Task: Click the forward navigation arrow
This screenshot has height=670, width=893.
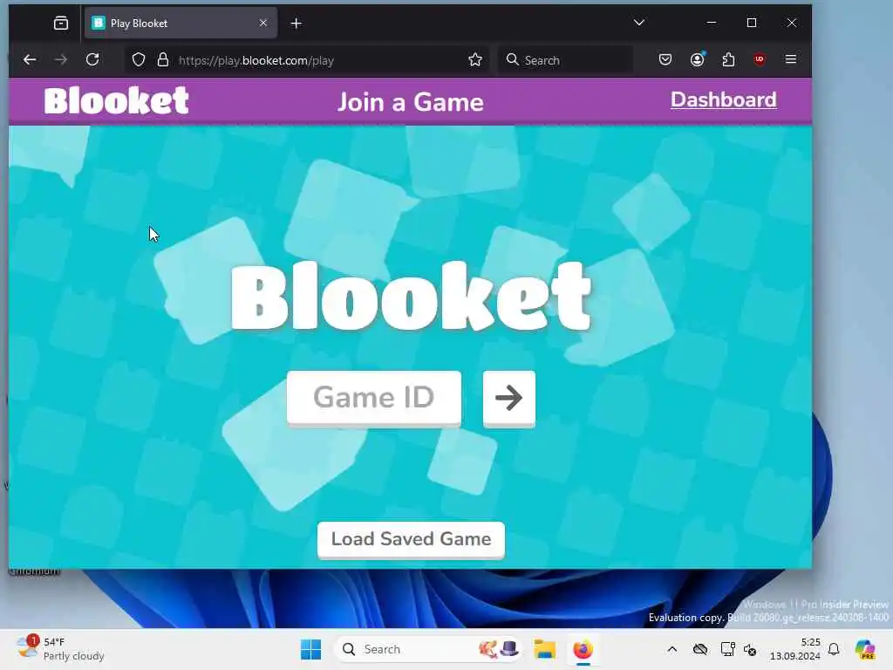Action: click(x=61, y=60)
